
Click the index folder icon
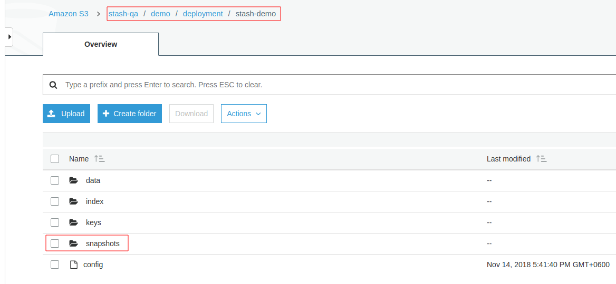[x=73, y=201]
